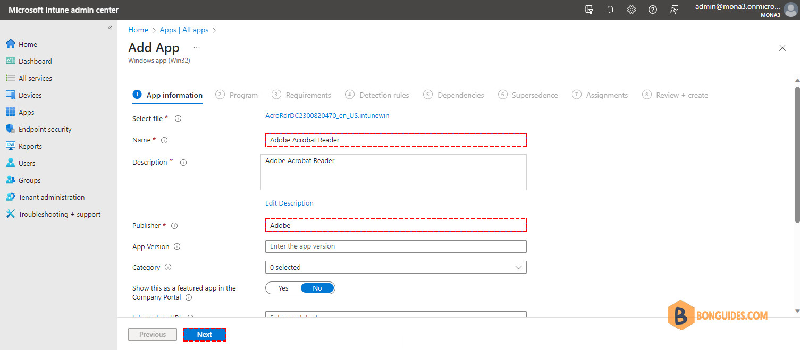Open the Home sidebar item
This screenshot has width=800, height=350.
[21, 44]
